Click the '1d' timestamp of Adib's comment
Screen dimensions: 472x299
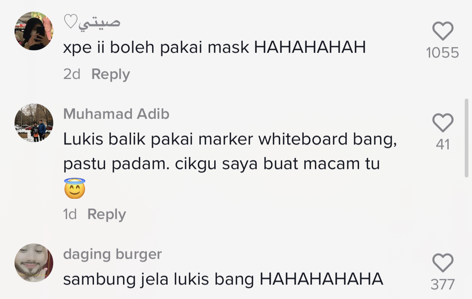click(x=70, y=214)
